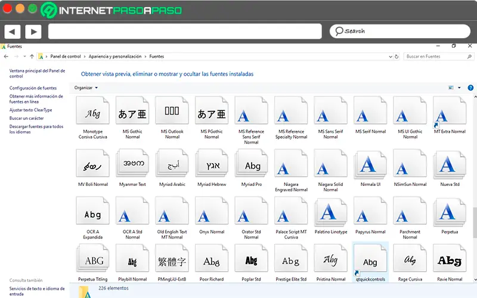The image size is (477, 298).
Task: Select the Niagara Engraved Normal font icon
Action: (291, 163)
